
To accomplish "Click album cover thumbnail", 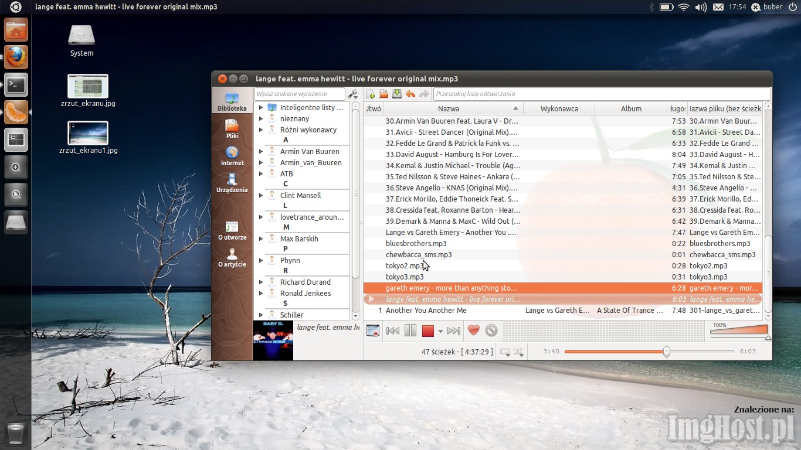I will point(273,340).
